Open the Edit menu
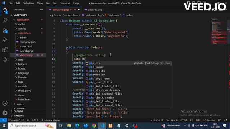The width and height of the screenshot is (230, 129). [18, 3]
